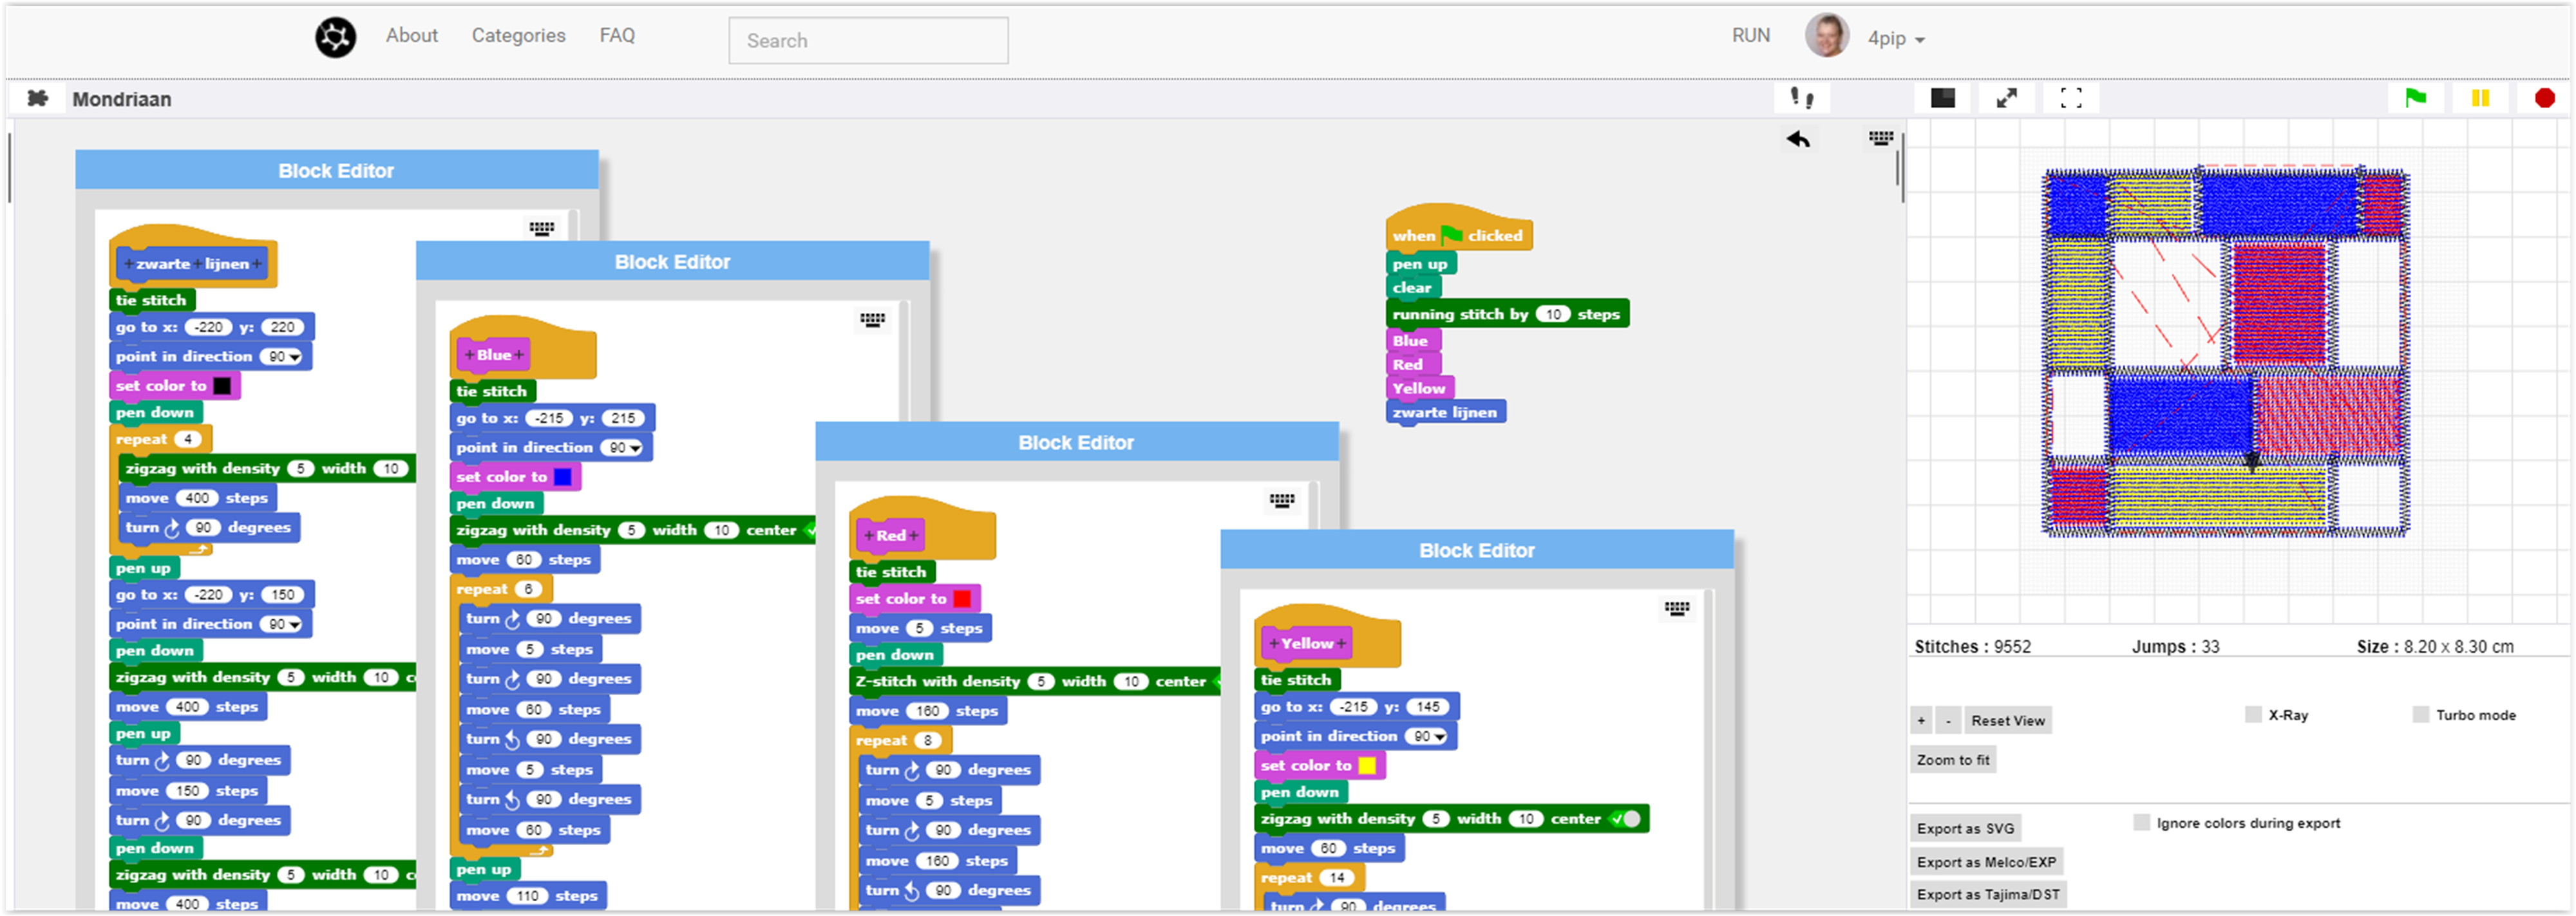Click the fullscreen corners icon
Viewport: 2576px width, 916px height.
tap(2071, 98)
